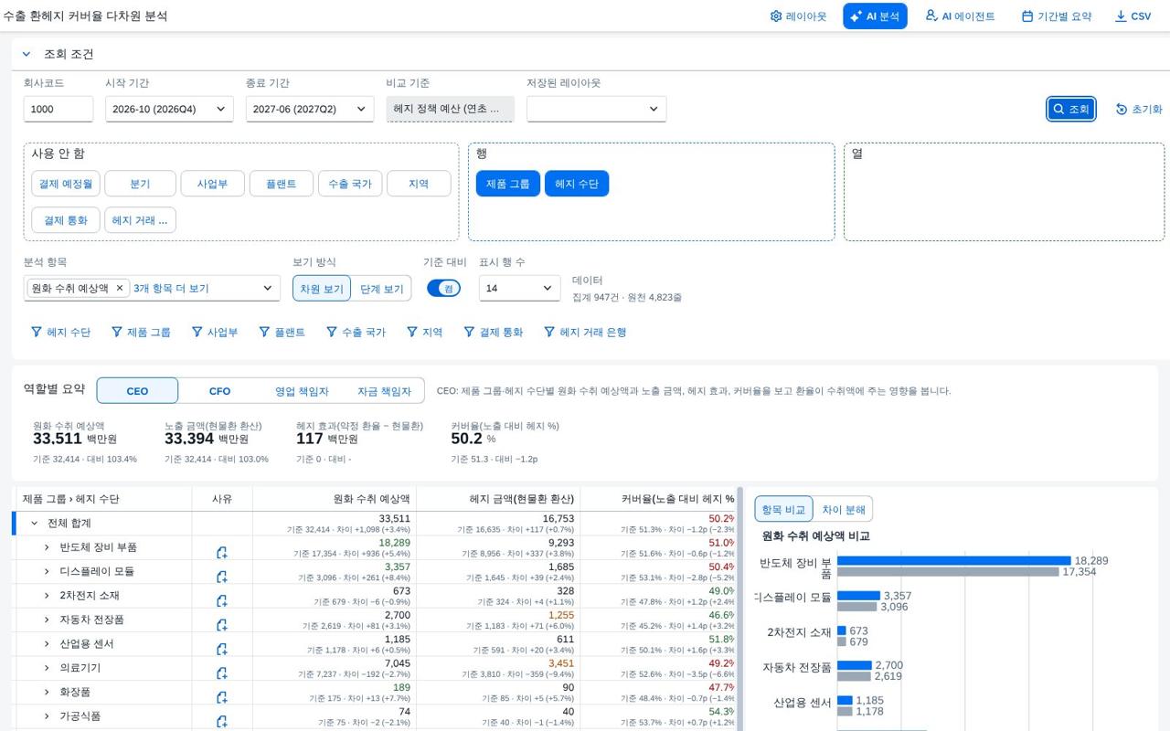Viewport: 1170px width, 731px height.
Task: Open the 저장된 레이아웃 dropdown
Action: [596, 109]
